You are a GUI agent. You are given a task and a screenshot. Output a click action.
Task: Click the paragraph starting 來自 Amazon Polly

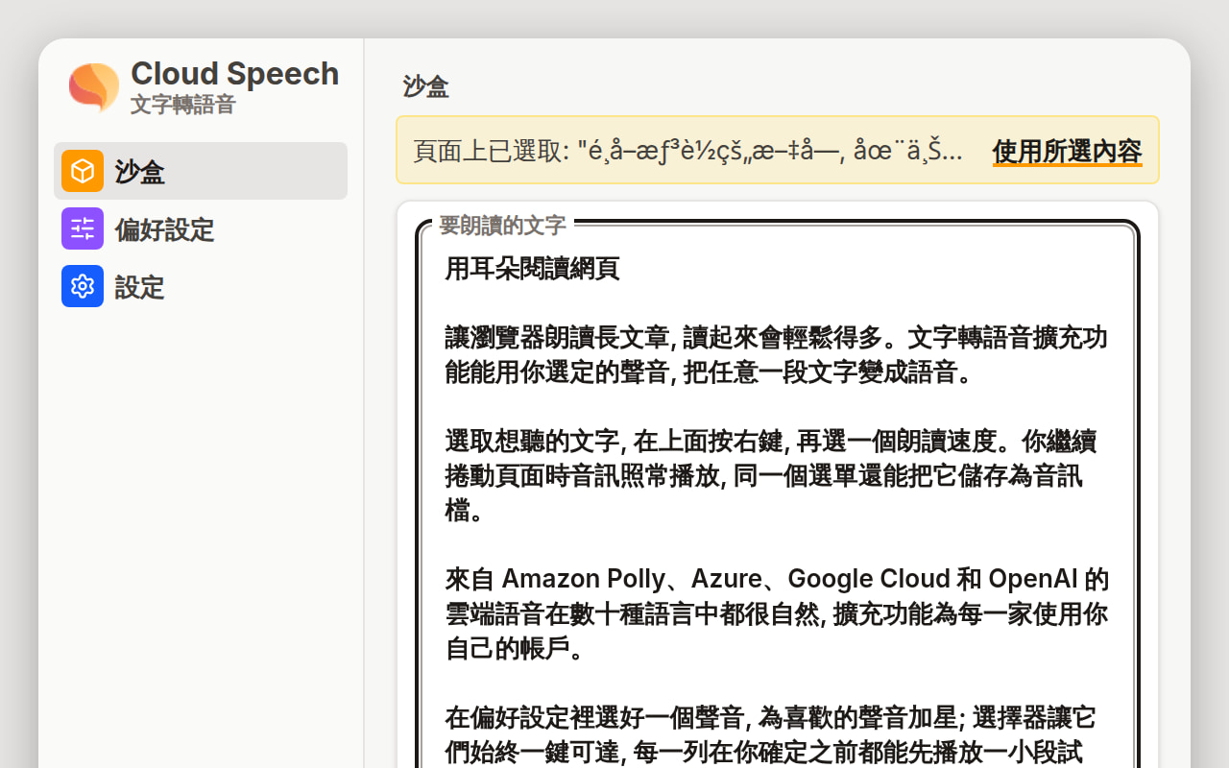777,614
